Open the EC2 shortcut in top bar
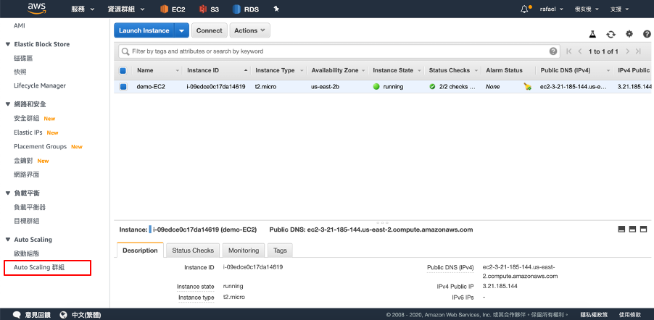This screenshot has width=654, height=320. (x=173, y=9)
